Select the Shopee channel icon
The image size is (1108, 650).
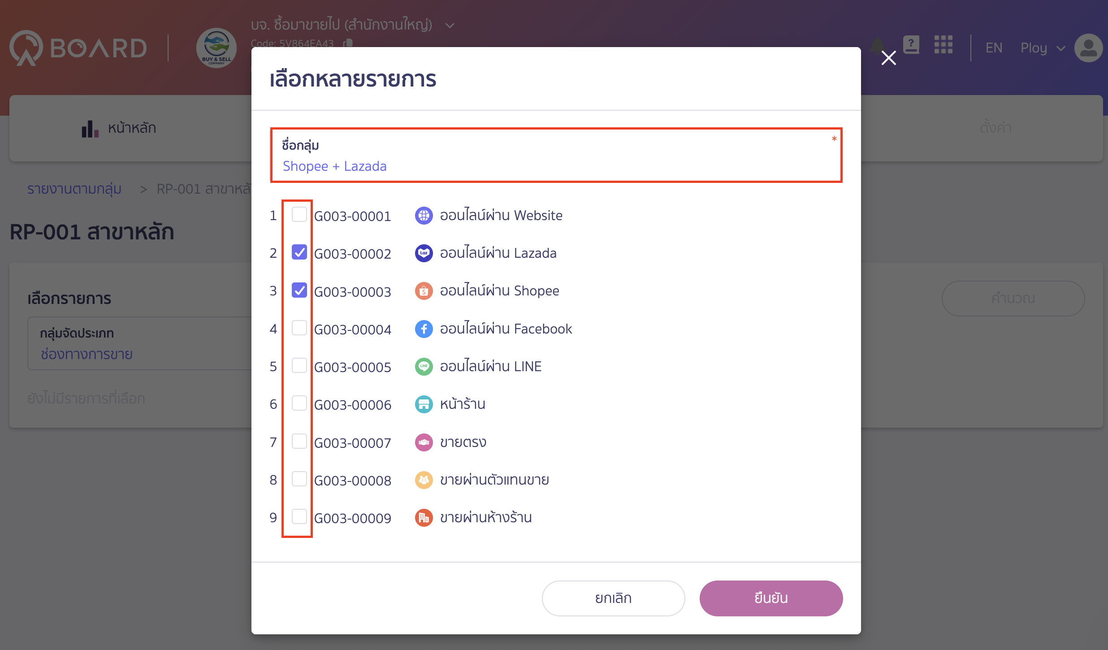[x=423, y=290]
